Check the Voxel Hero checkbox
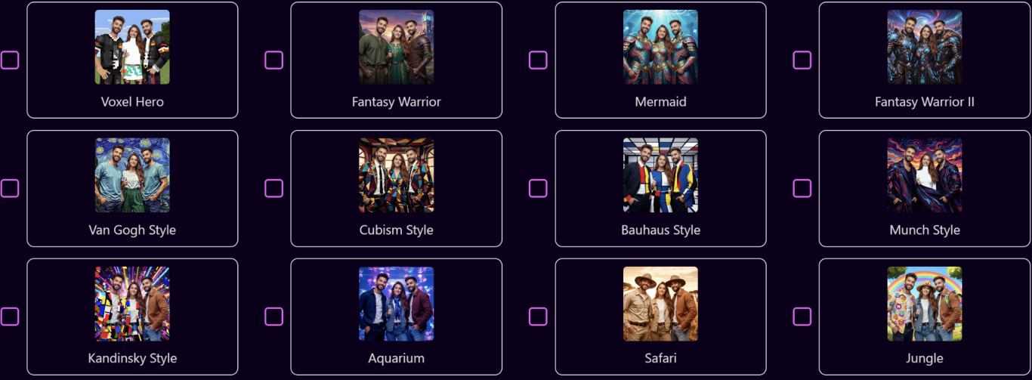Image resolution: width=1032 pixels, height=380 pixels. point(9,60)
